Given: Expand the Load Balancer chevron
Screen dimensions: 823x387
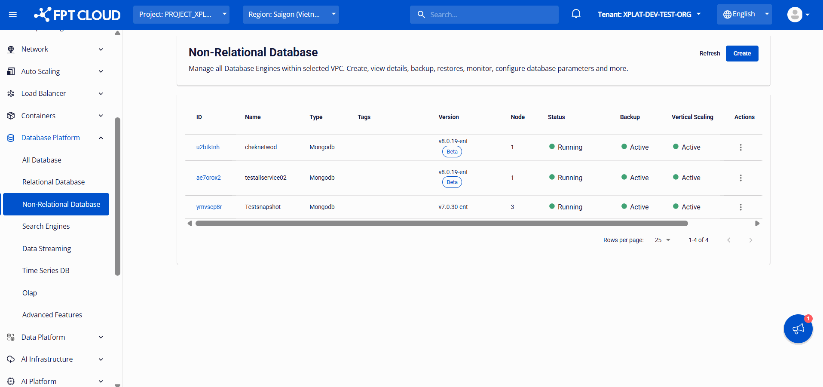Looking at the screenshot, I should tap(101, 94).
